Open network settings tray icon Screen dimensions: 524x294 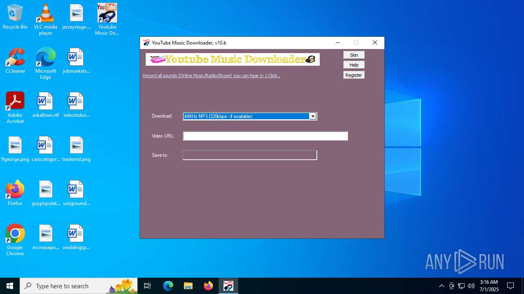pos(461,286)
